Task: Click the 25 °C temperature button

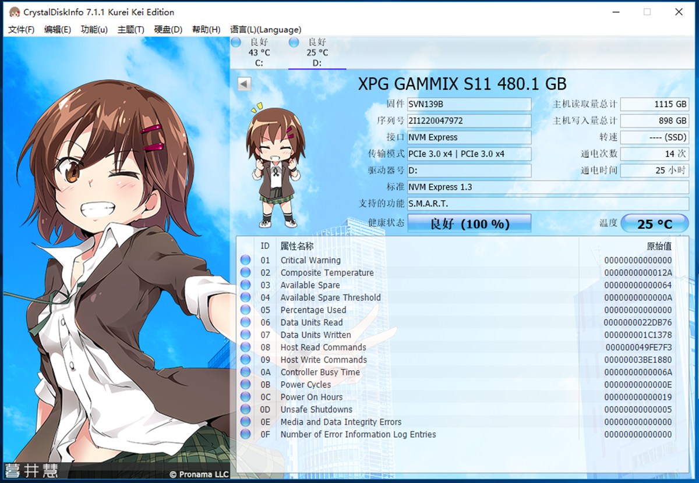Action: 654,223
